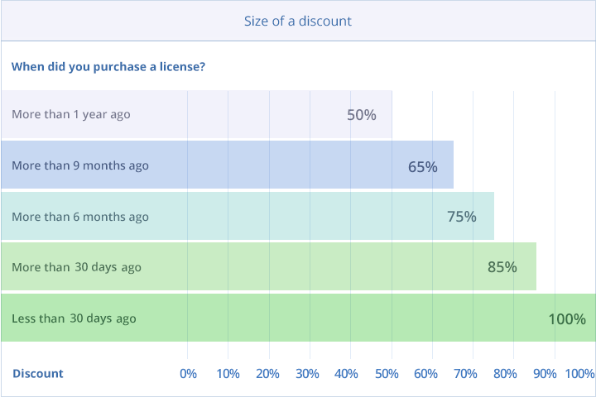The image size is (596, 402).
Task: Click the 10% tick on the bottom axis
Action: [x=228, y=374]
